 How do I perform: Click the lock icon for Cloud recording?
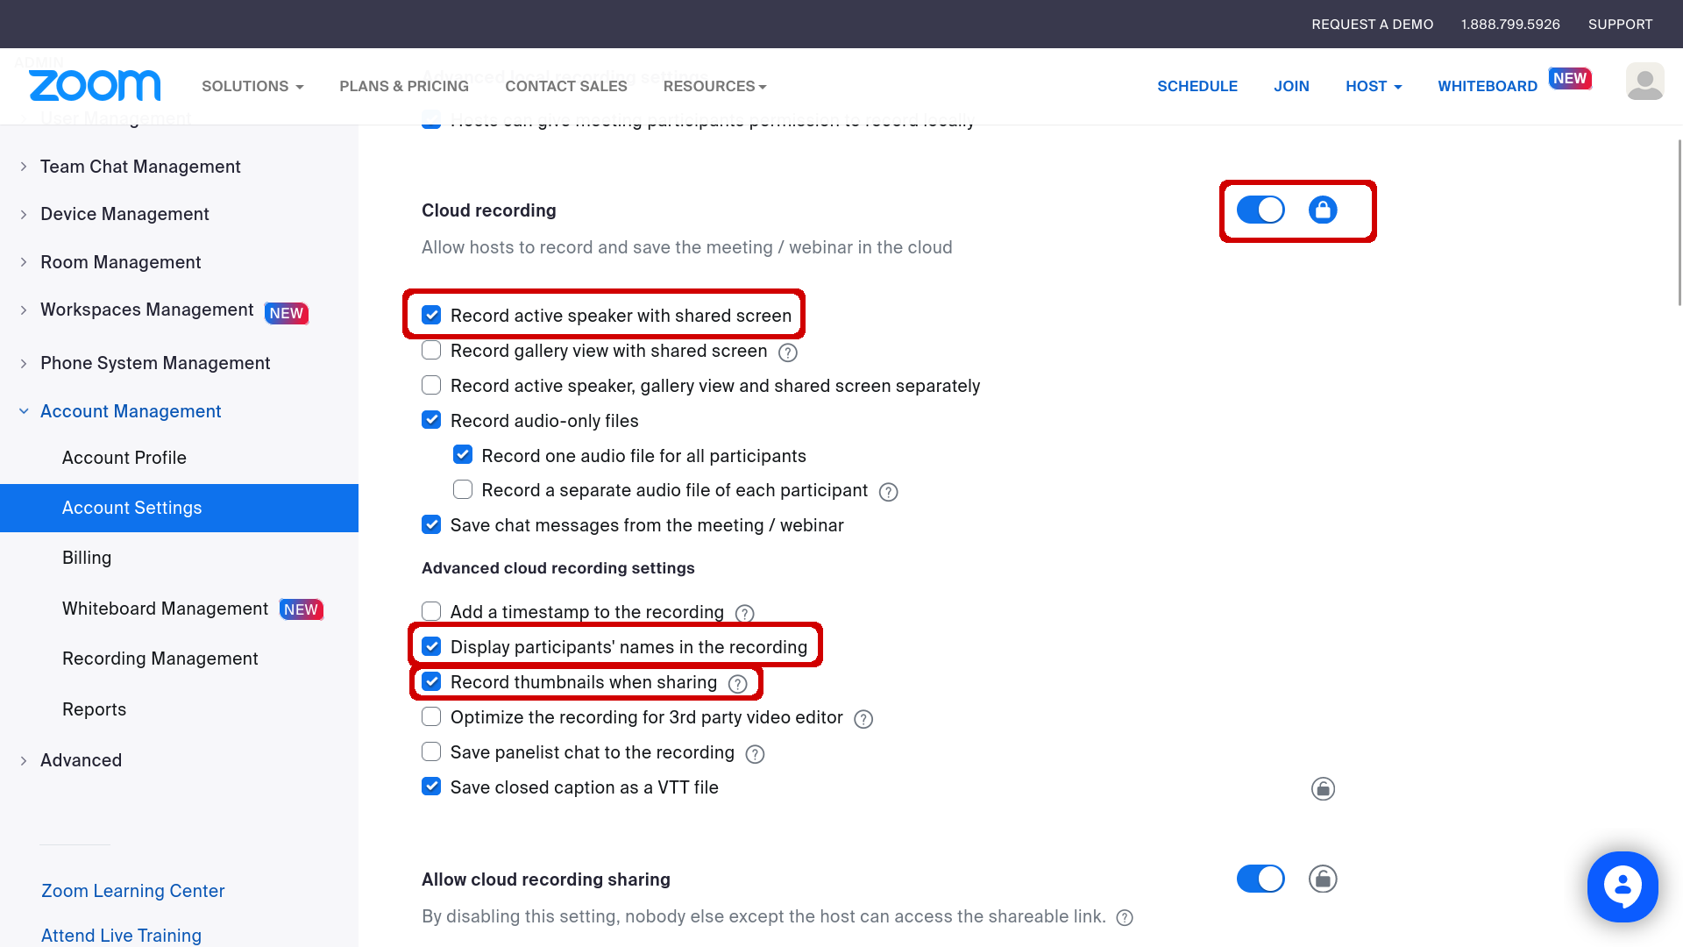pyautogui.click(x=1323, y=210)
